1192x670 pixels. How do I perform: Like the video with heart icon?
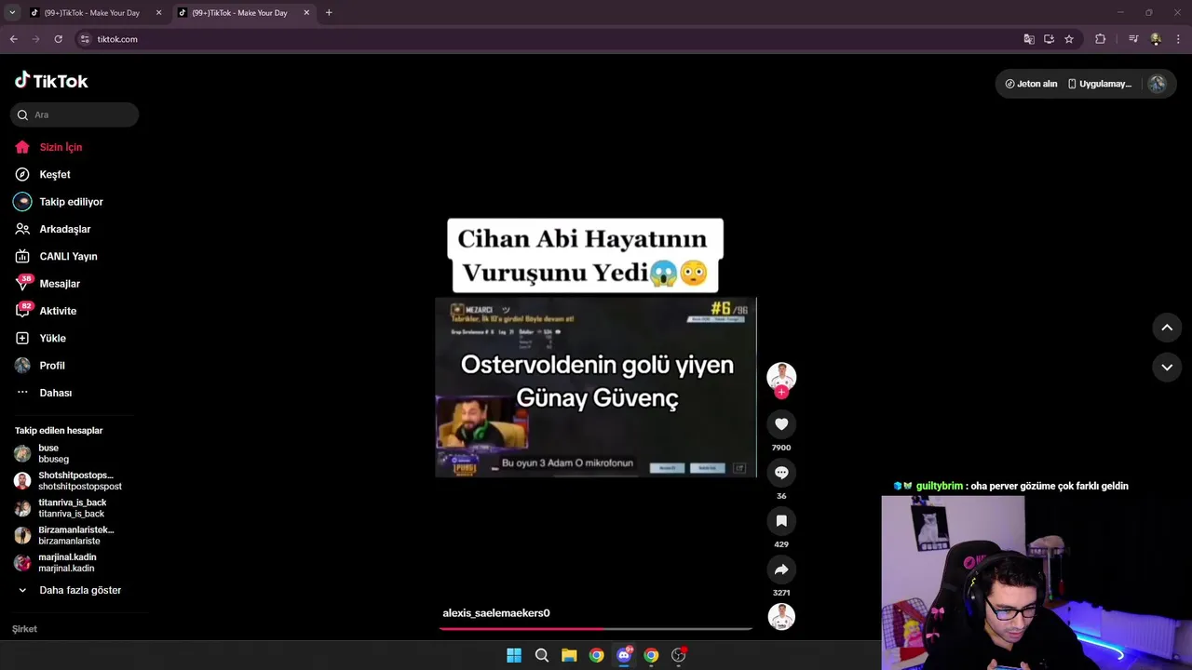click(781, 424)
